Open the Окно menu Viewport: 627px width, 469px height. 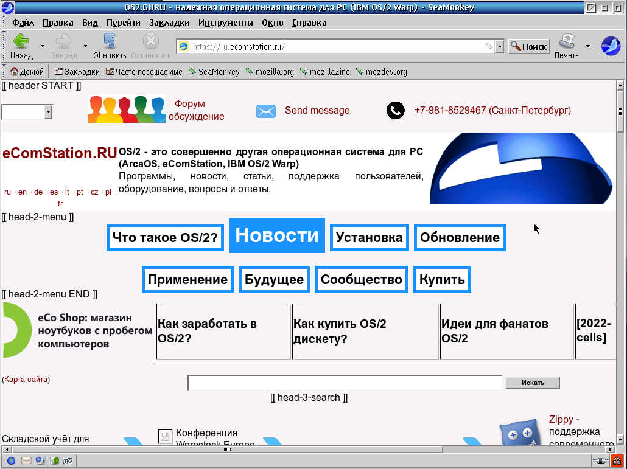(x=273, y=23)
